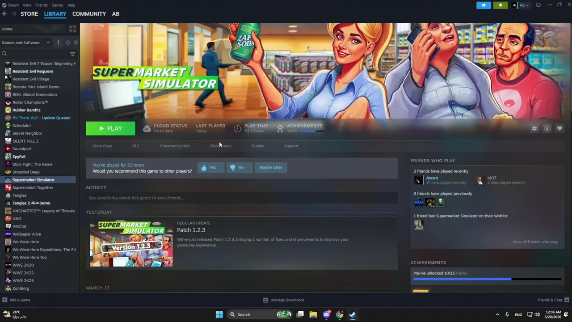Select VRChat in the games list
The image size is (572, 322).
[x=19, y=226]
